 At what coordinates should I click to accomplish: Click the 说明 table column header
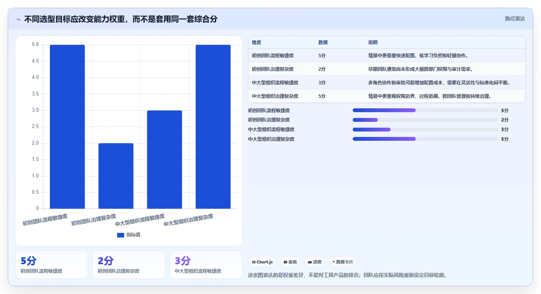(x=373, y=43)
